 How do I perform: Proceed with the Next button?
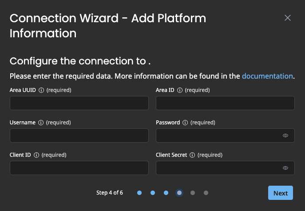click(281, 193)
